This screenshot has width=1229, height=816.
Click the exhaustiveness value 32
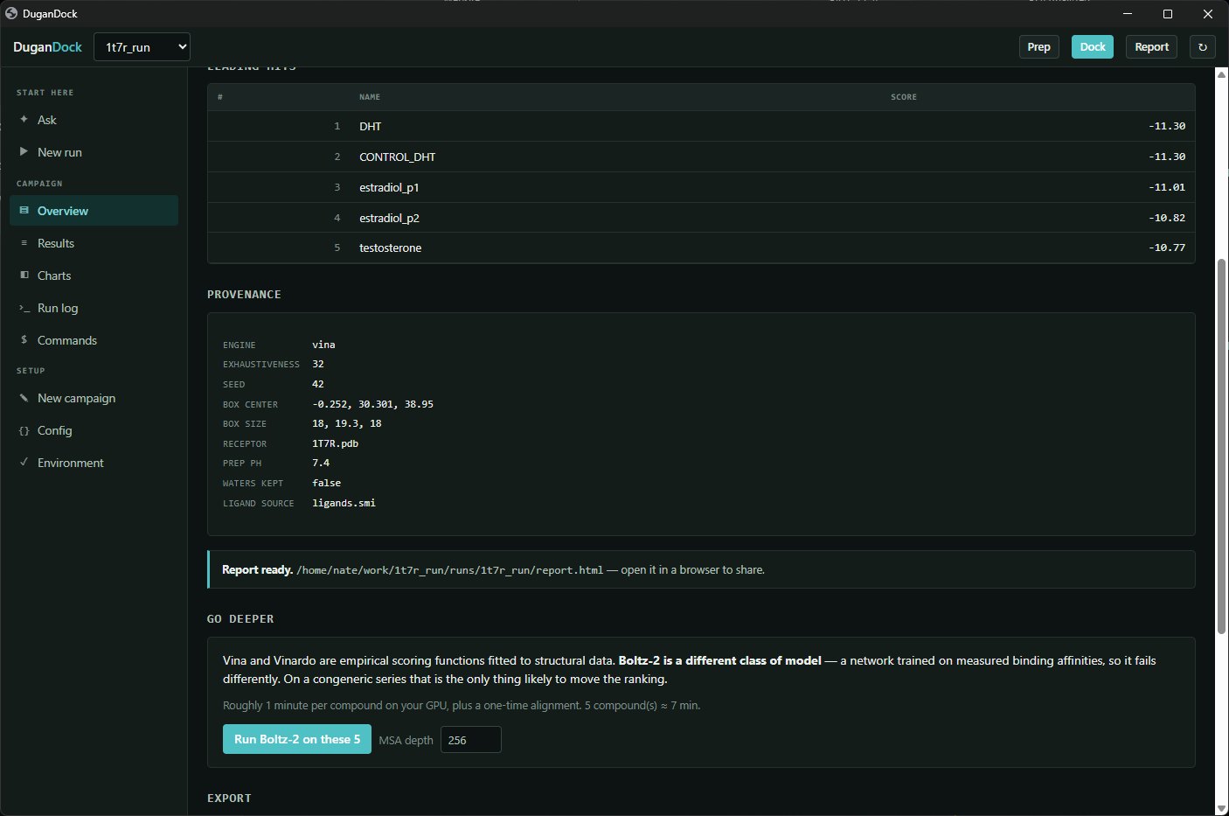[318, 364]
